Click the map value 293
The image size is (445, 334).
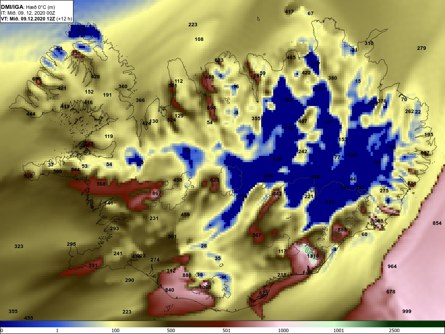(115, 228)
